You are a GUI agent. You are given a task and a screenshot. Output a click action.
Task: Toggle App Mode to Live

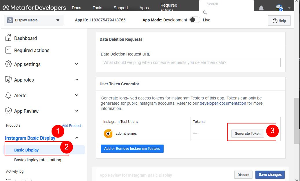coord(195,20)
